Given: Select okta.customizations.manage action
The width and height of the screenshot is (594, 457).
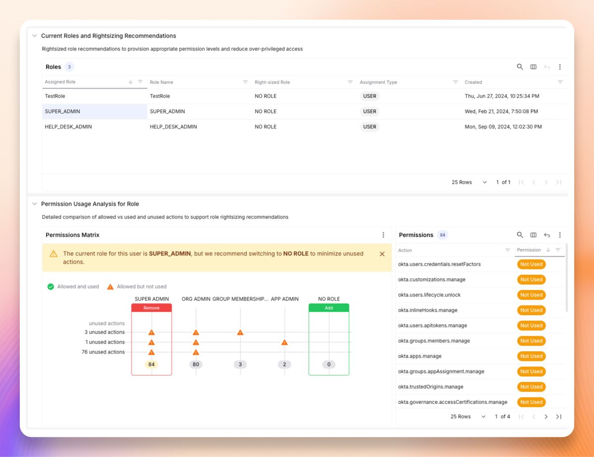Looking at the screenshot, I should click(432, 279).
